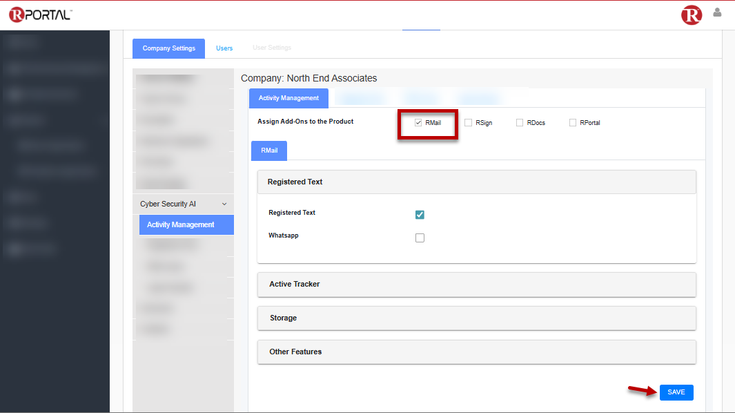Image resolution: width=735 pixels, height=413 pixels.
Task: Expand the Active Tracker section
Action: coord(476,284)
